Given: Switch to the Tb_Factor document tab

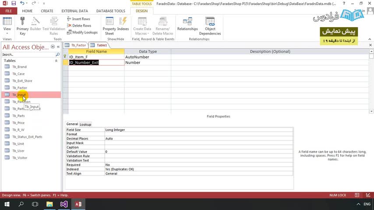Looking at the screenshot, I should coord(76,45).
